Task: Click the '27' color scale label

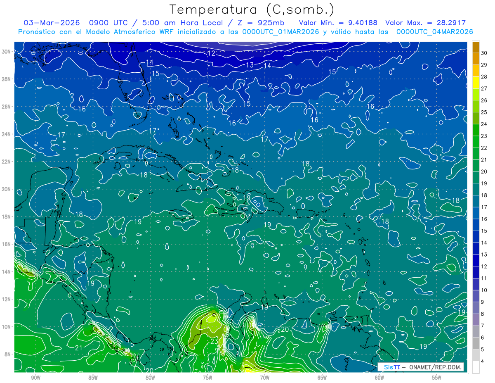Action: [x=484, y=88]
